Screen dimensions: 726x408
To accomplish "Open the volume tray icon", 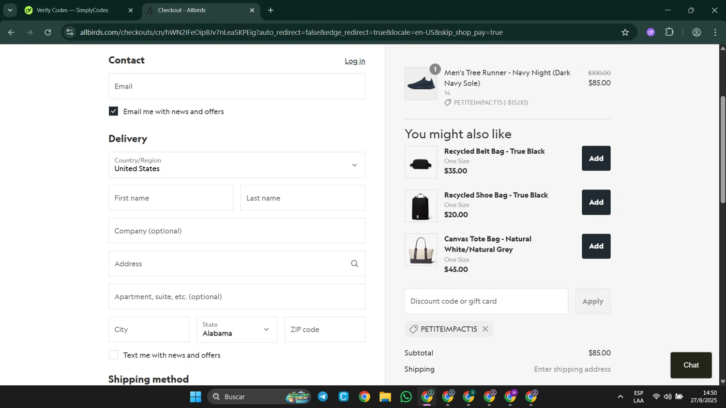I will pyautogui.click(x=667, y=397).
